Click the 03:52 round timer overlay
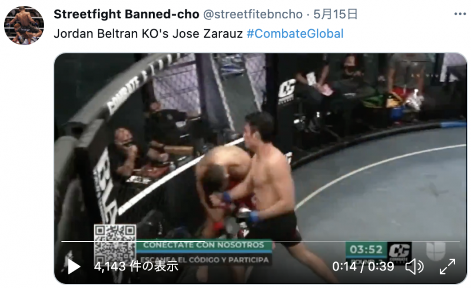 366,249
